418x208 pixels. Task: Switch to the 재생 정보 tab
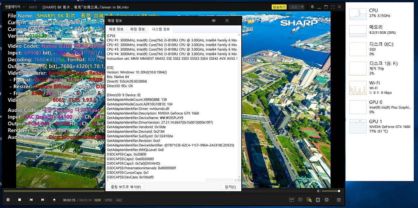116,29
